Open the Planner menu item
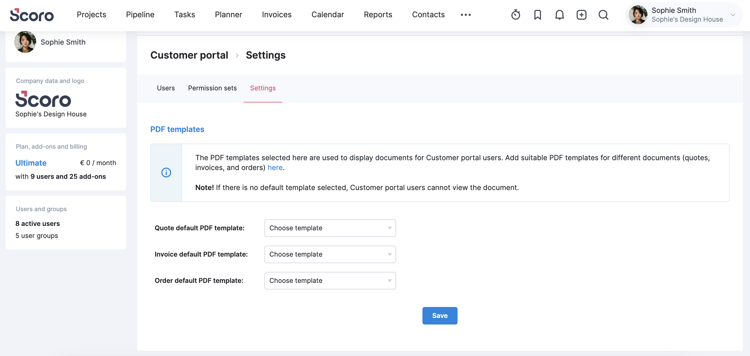 click(x=228, y=15)
